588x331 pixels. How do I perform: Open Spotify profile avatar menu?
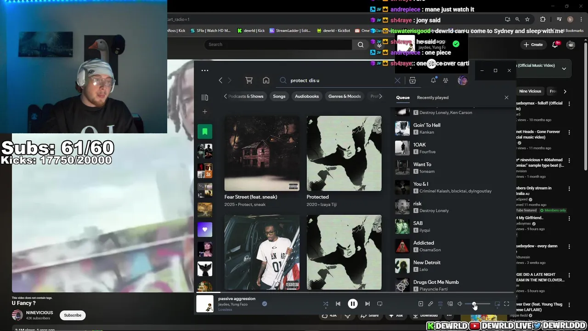pyautogui.click(x=462, y=80)
